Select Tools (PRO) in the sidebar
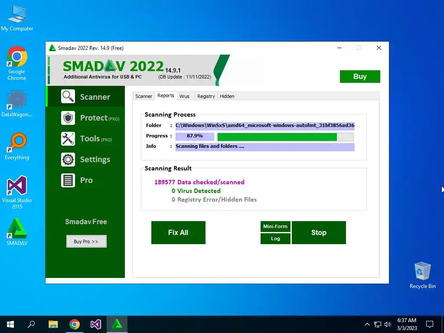444x333 pixels. [x=96, y=139]
